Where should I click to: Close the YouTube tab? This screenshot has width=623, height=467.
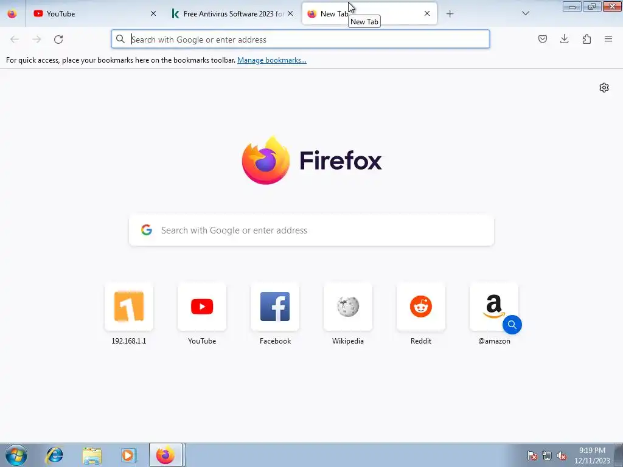[x=153, y=13]
